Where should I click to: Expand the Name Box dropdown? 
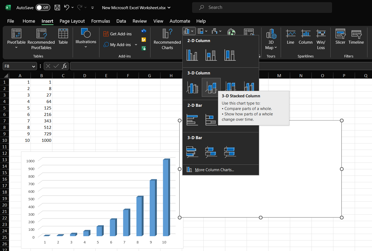tap(33, 66)
